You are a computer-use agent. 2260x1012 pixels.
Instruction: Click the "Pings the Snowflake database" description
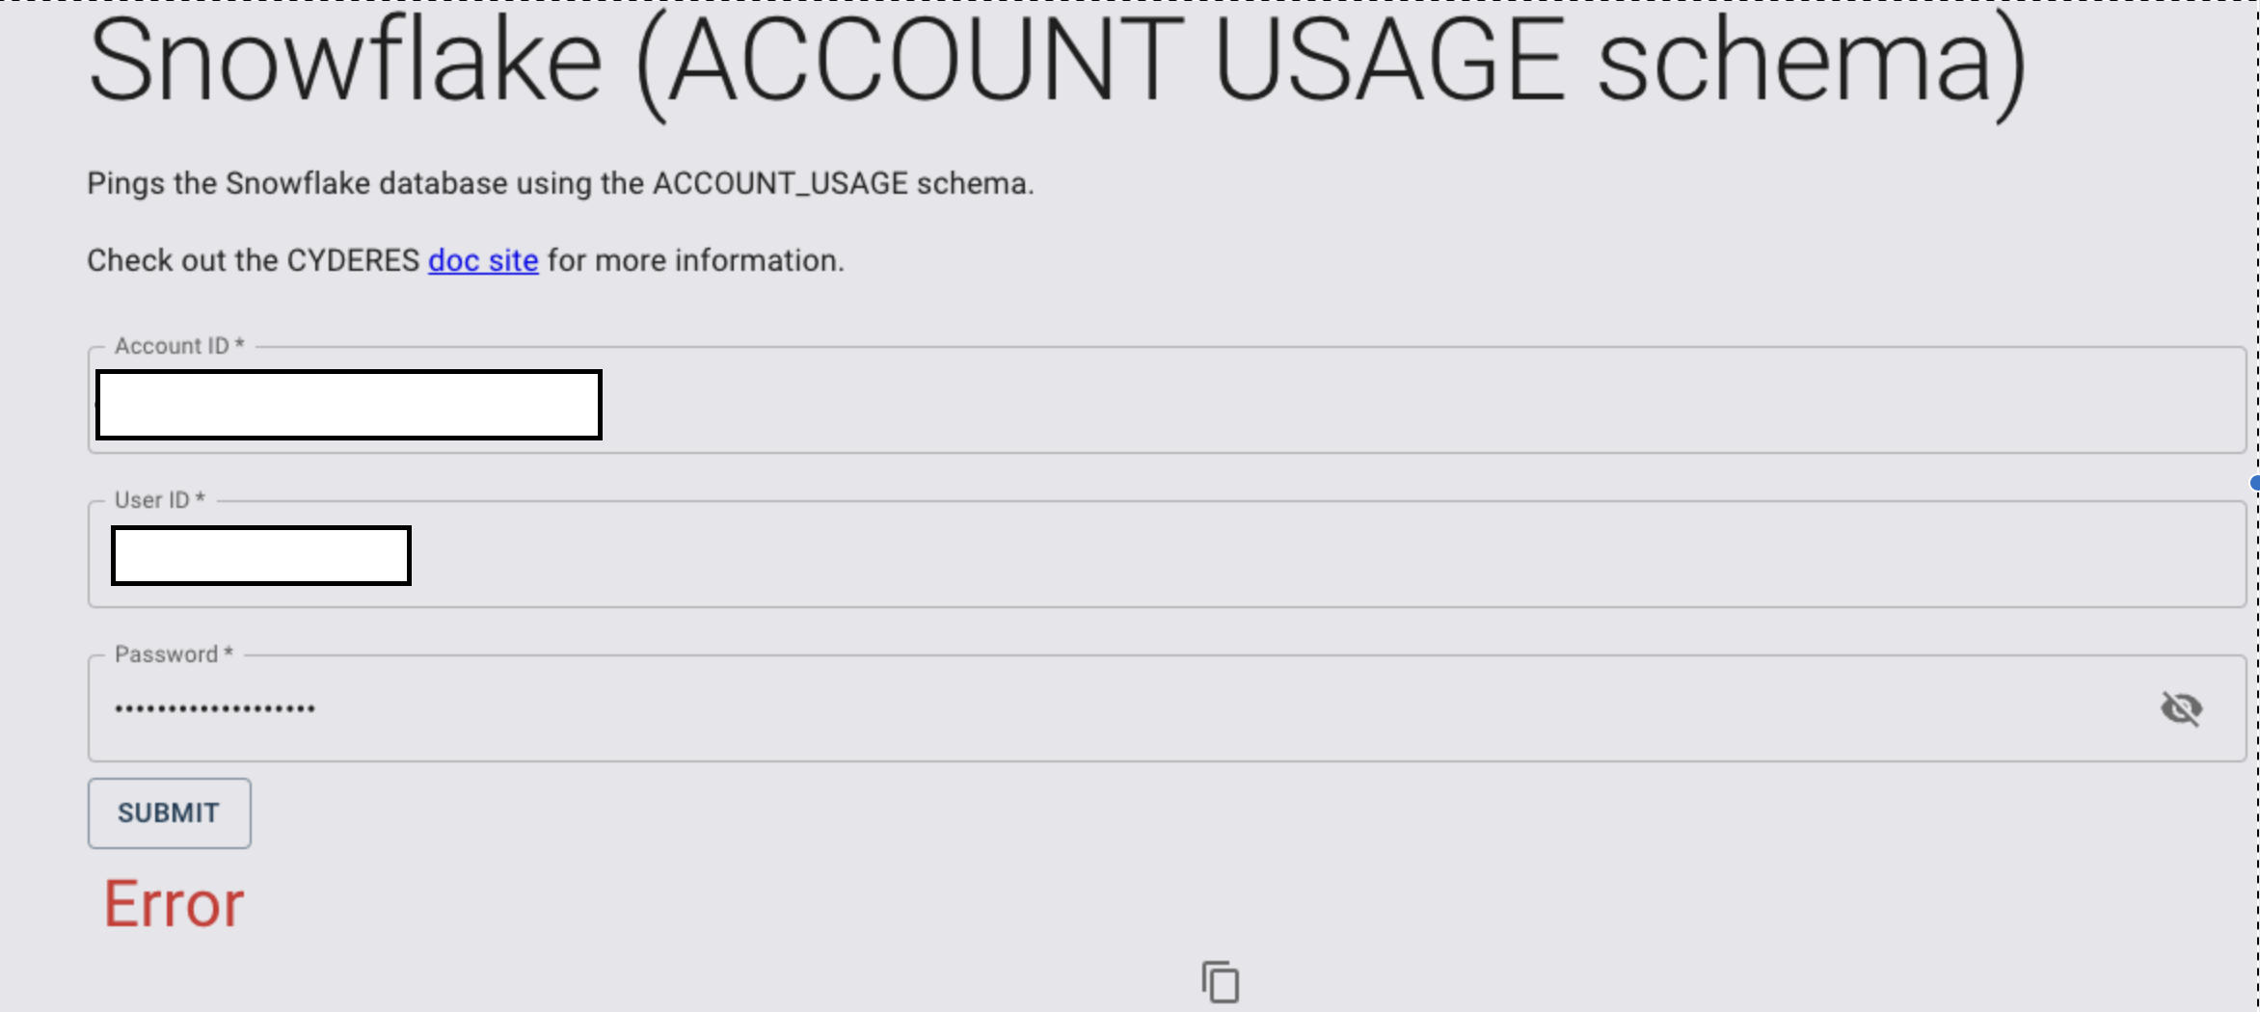click(559, 183)
